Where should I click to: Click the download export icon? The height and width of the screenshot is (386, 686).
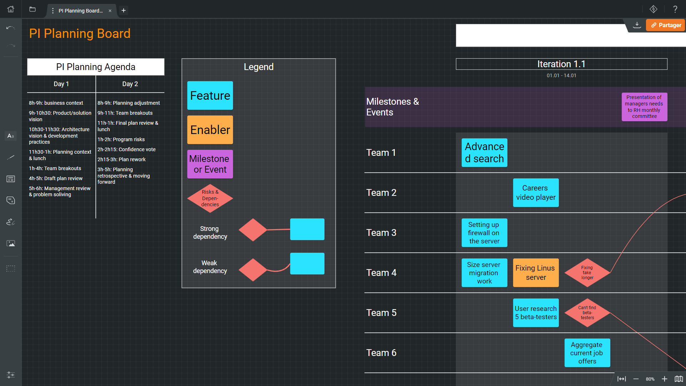(637, 25)
